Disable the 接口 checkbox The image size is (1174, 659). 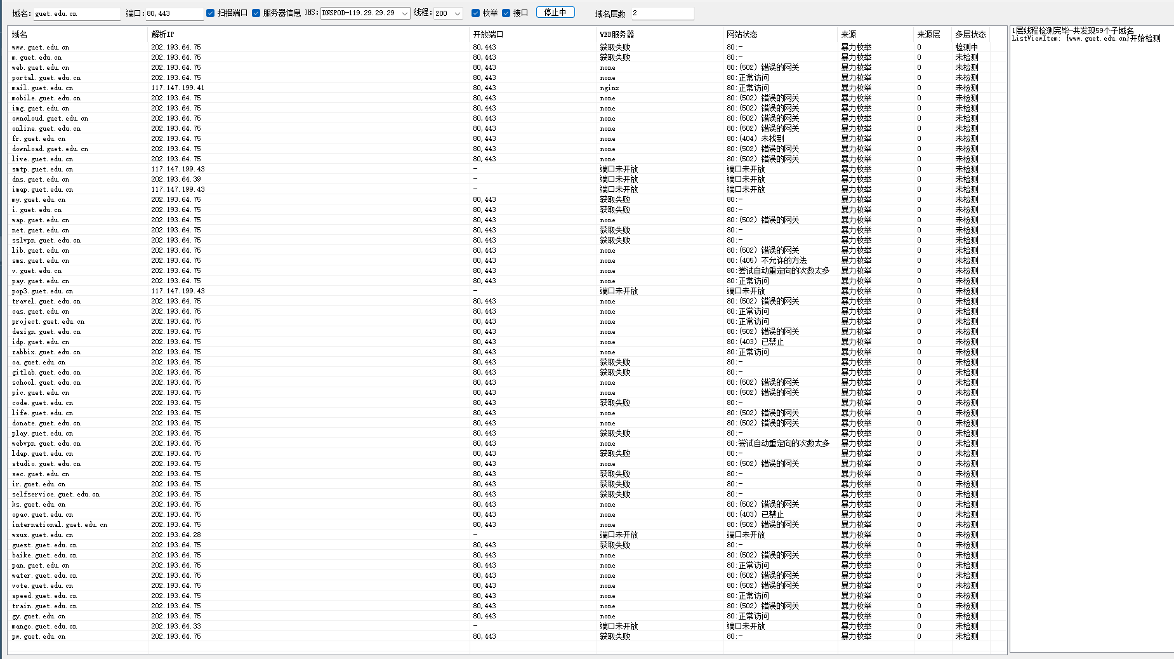point(506,13)
